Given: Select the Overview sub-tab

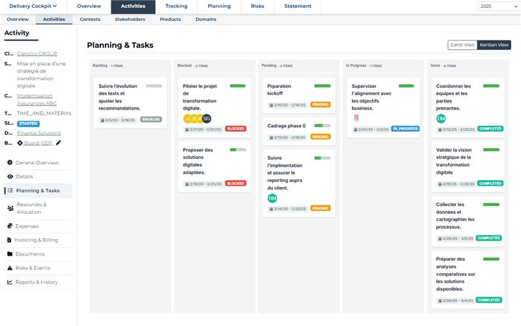Looking at the screenshot, I should click(18, 20).
